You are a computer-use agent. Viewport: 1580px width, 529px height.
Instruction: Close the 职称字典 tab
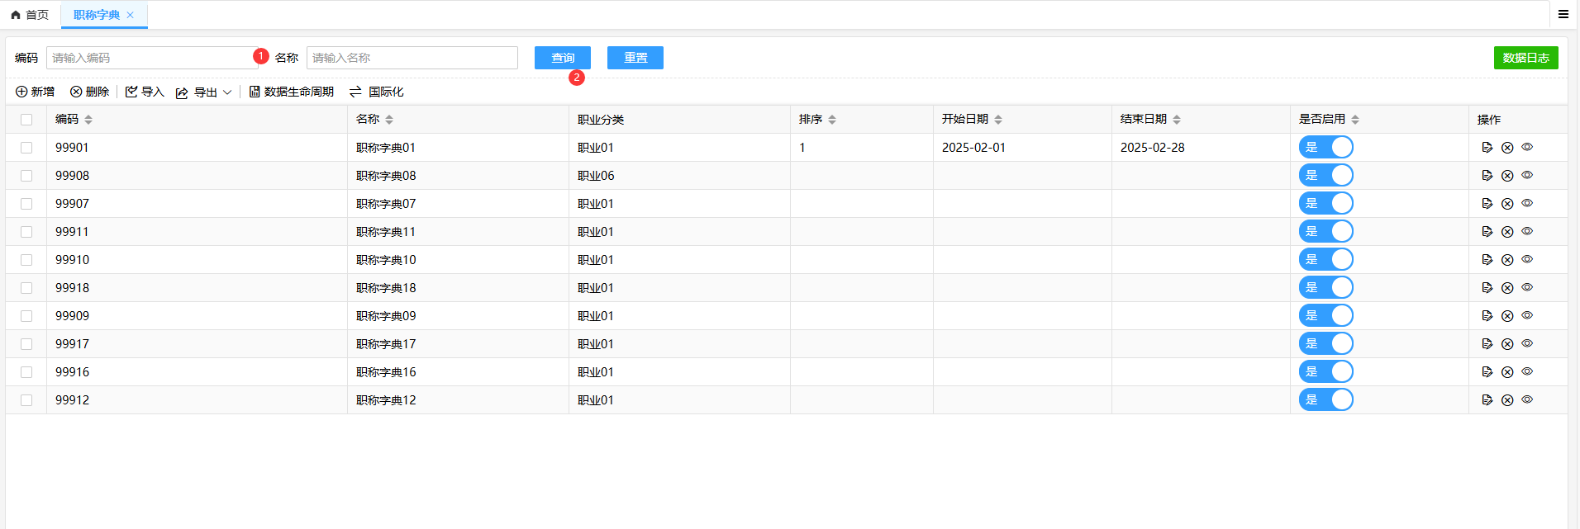click(130, 15)
